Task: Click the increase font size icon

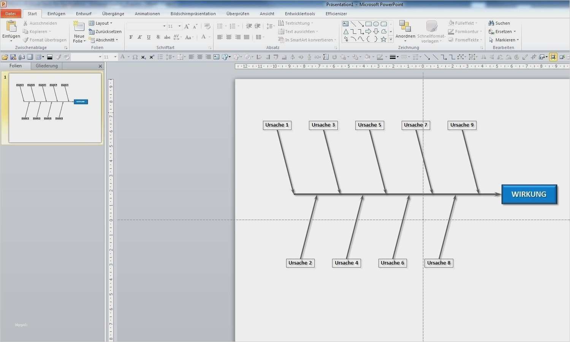Action: tap(187, 26)
